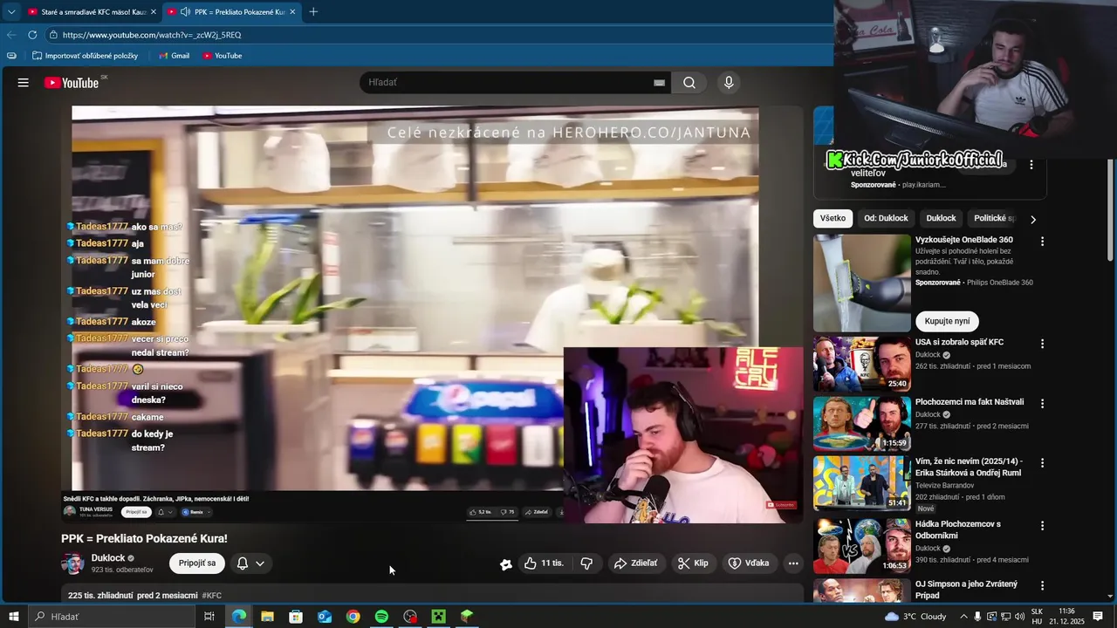Screen dimensions: 1117x628
Task: Open options menu for OneBlade 360 ad
Action: 1041,242
